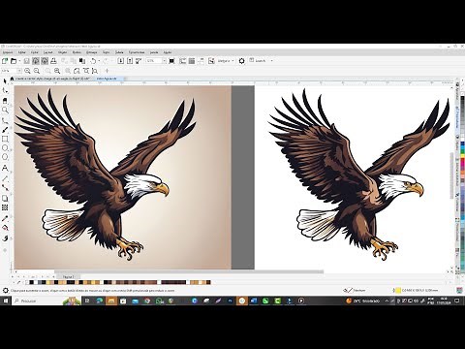Click the Import icon
The width and height of the screenshot is (465, 349).
(x=121, y=61)
